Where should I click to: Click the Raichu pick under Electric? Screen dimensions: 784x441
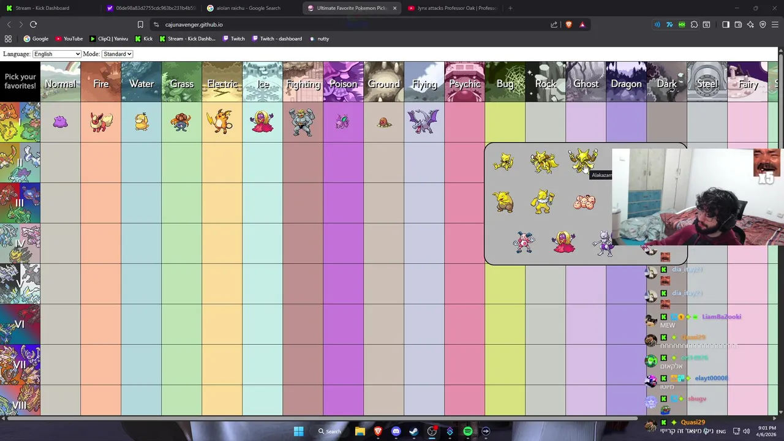tap(221, 121)
